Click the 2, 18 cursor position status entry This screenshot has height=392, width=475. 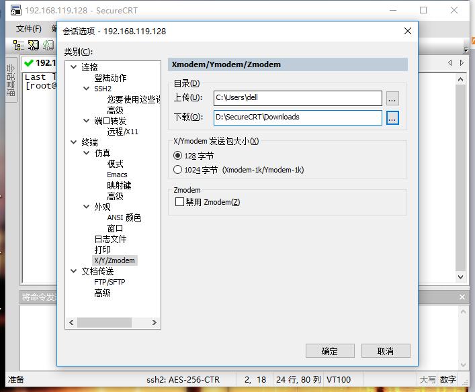point(255,380)
